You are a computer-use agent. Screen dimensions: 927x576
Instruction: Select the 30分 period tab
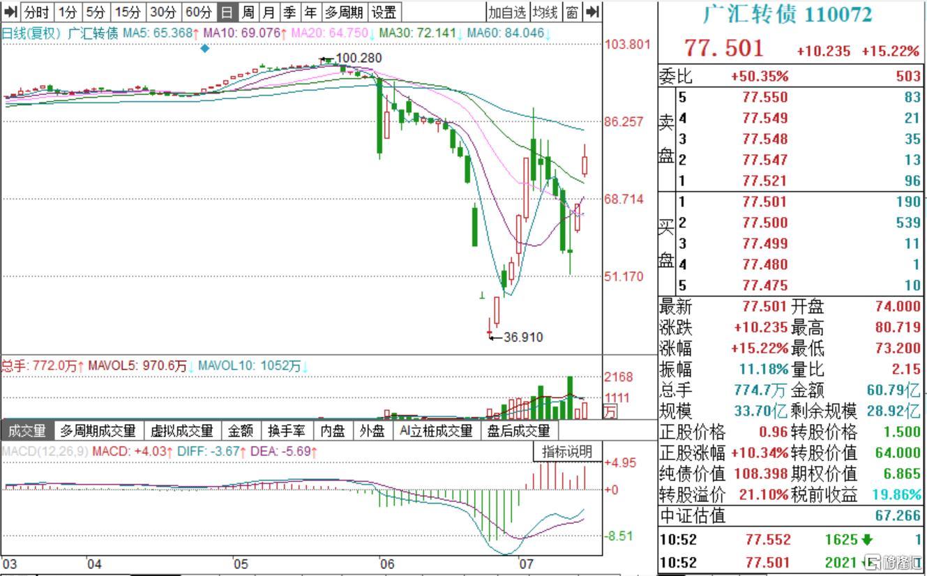tap(163, 12)
